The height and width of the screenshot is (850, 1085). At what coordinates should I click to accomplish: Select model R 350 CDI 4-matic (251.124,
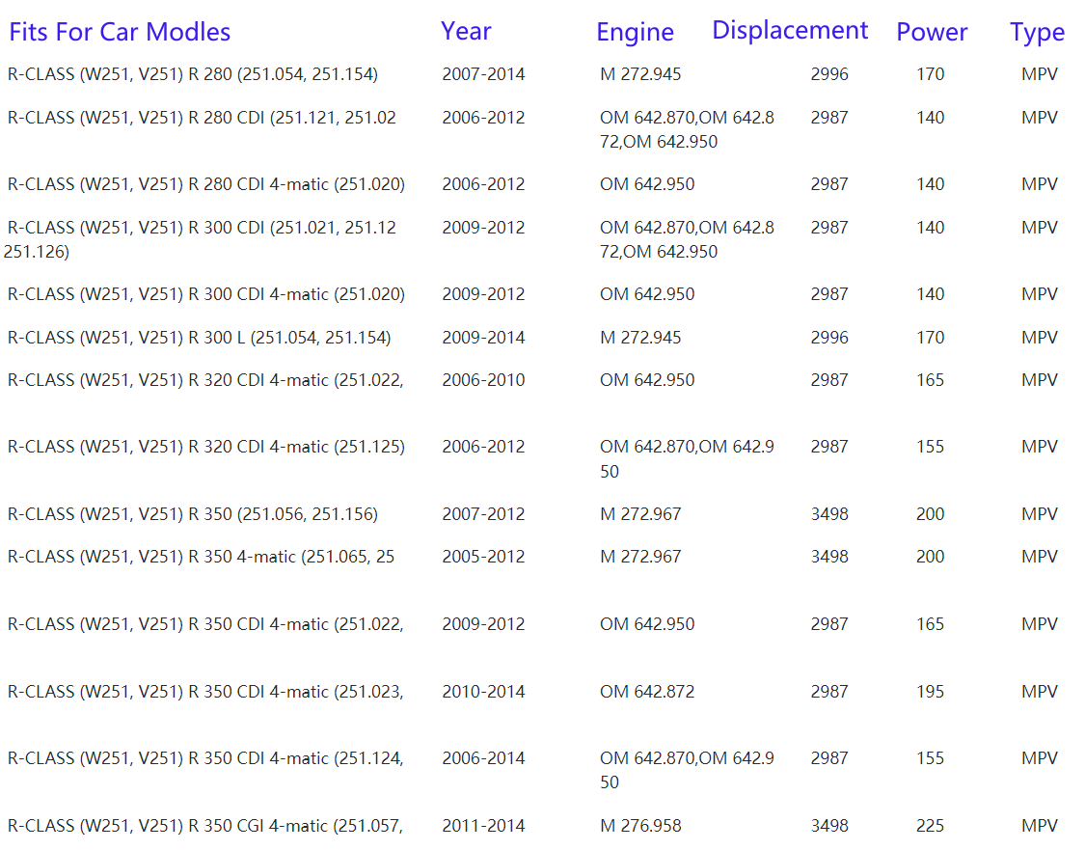pos(205,758)
